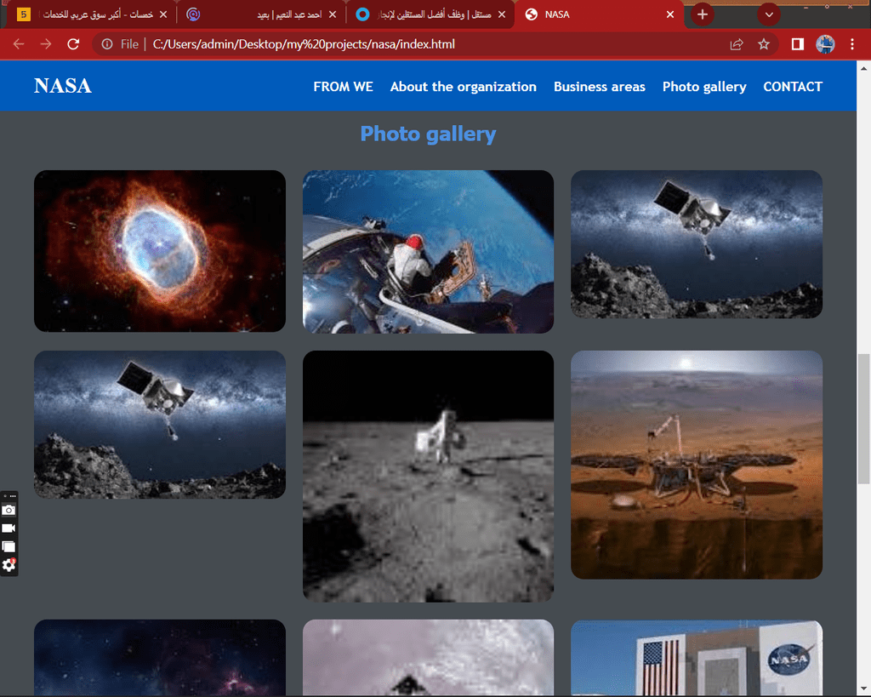Switch to the مستقل tab
This screenshot has width=871, height=697.
[x=430, y=14]
